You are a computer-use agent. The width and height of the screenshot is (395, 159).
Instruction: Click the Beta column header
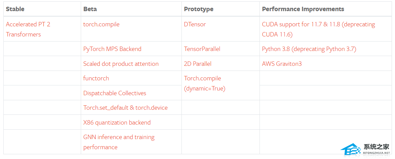click(90, 9)
